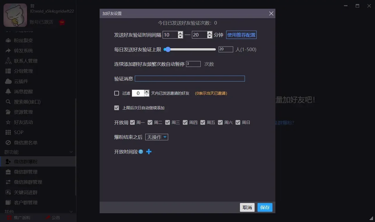Open 关键词进群 in the sidebar
375x222 pixels.
(x=26, y=192)
